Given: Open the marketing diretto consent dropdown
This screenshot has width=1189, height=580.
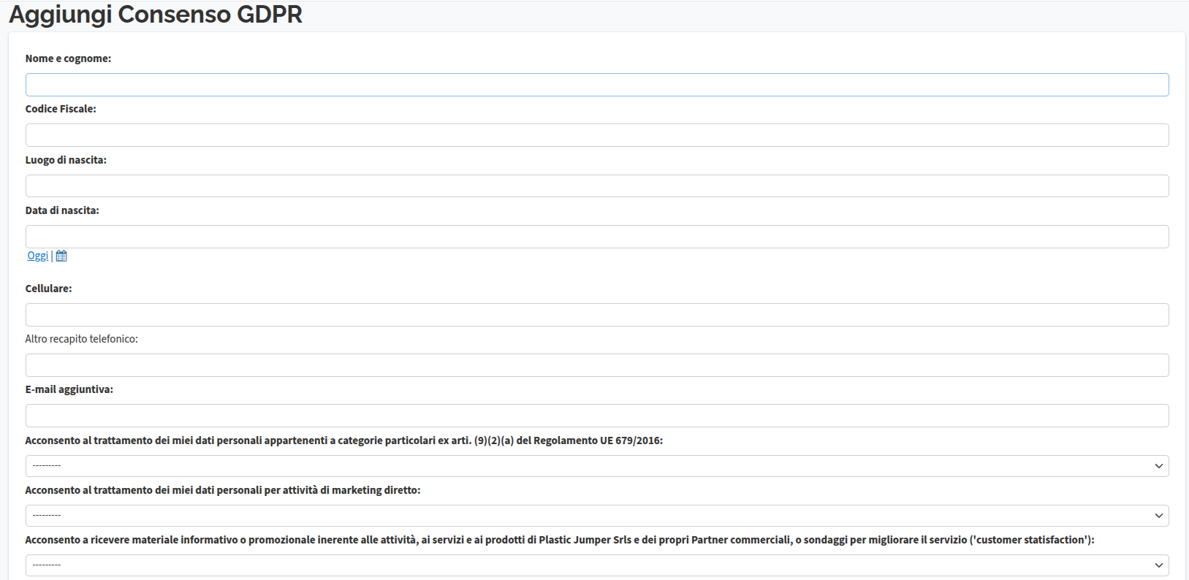Looking at the screenshot, I should pyautogui.click(x=597, y=516).
